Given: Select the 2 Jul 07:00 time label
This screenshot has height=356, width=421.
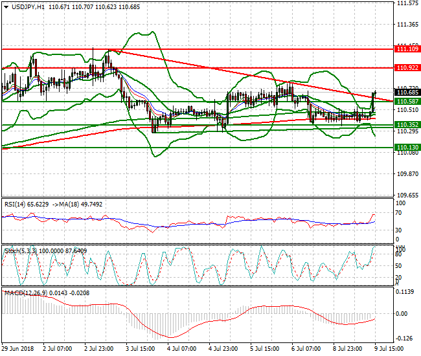Looking at the screenshot, I should click(58, 349).
